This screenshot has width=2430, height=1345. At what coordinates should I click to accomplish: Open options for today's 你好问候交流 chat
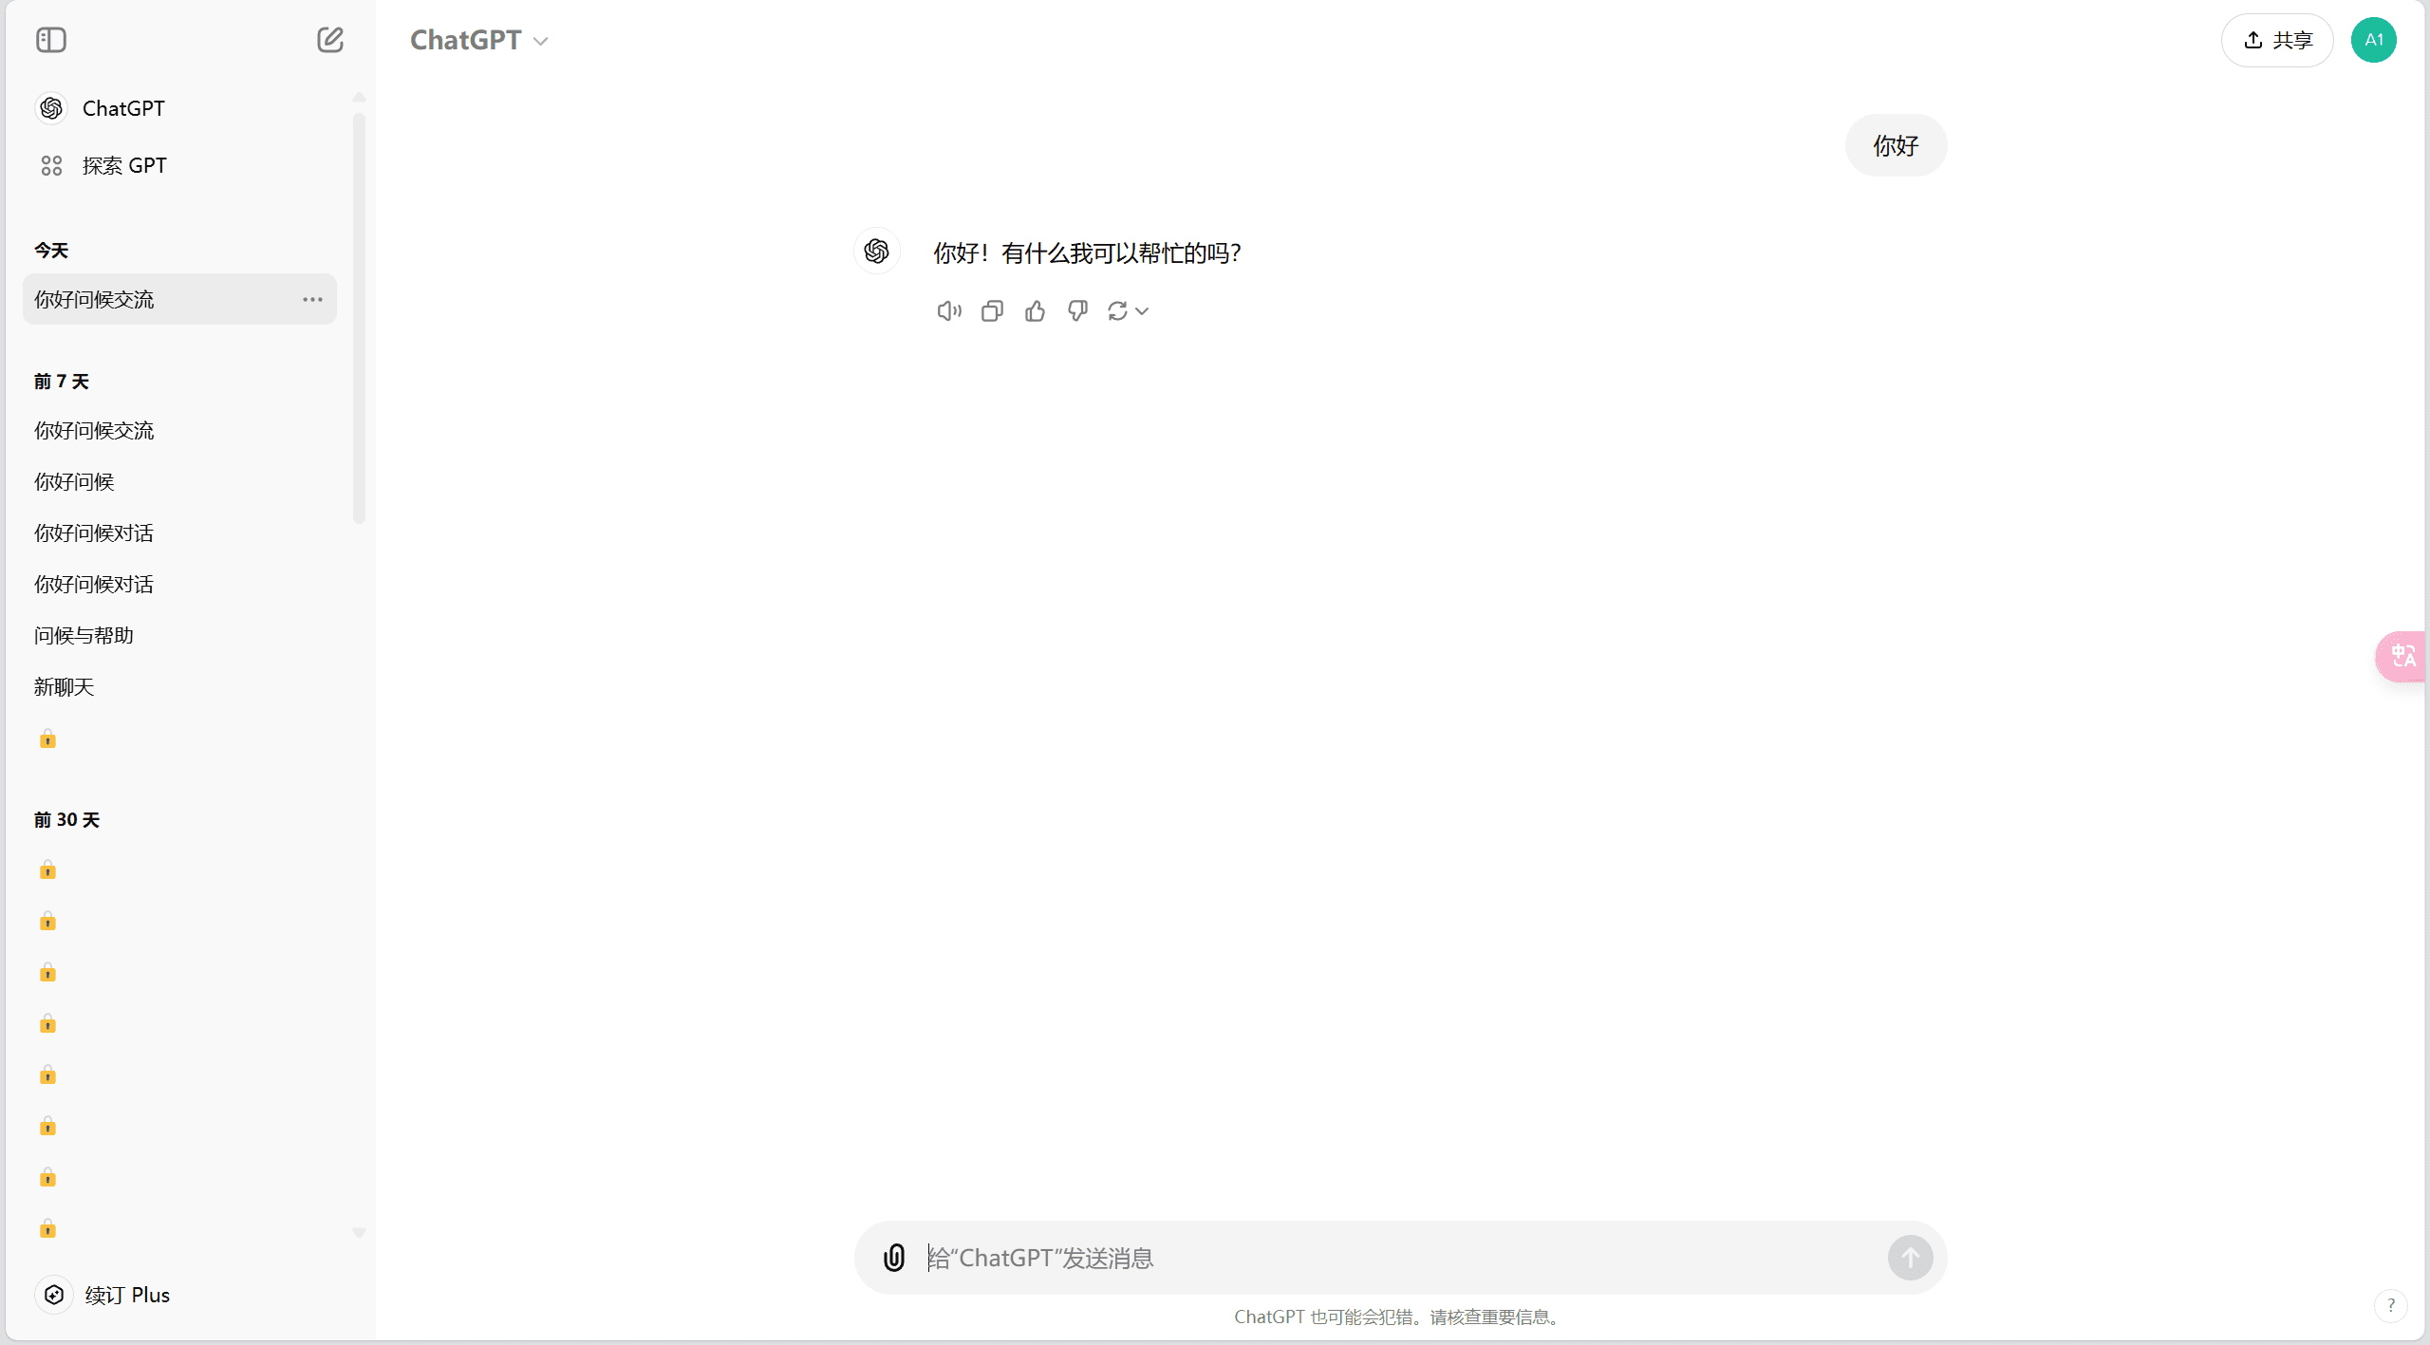(x=312, y=299)
